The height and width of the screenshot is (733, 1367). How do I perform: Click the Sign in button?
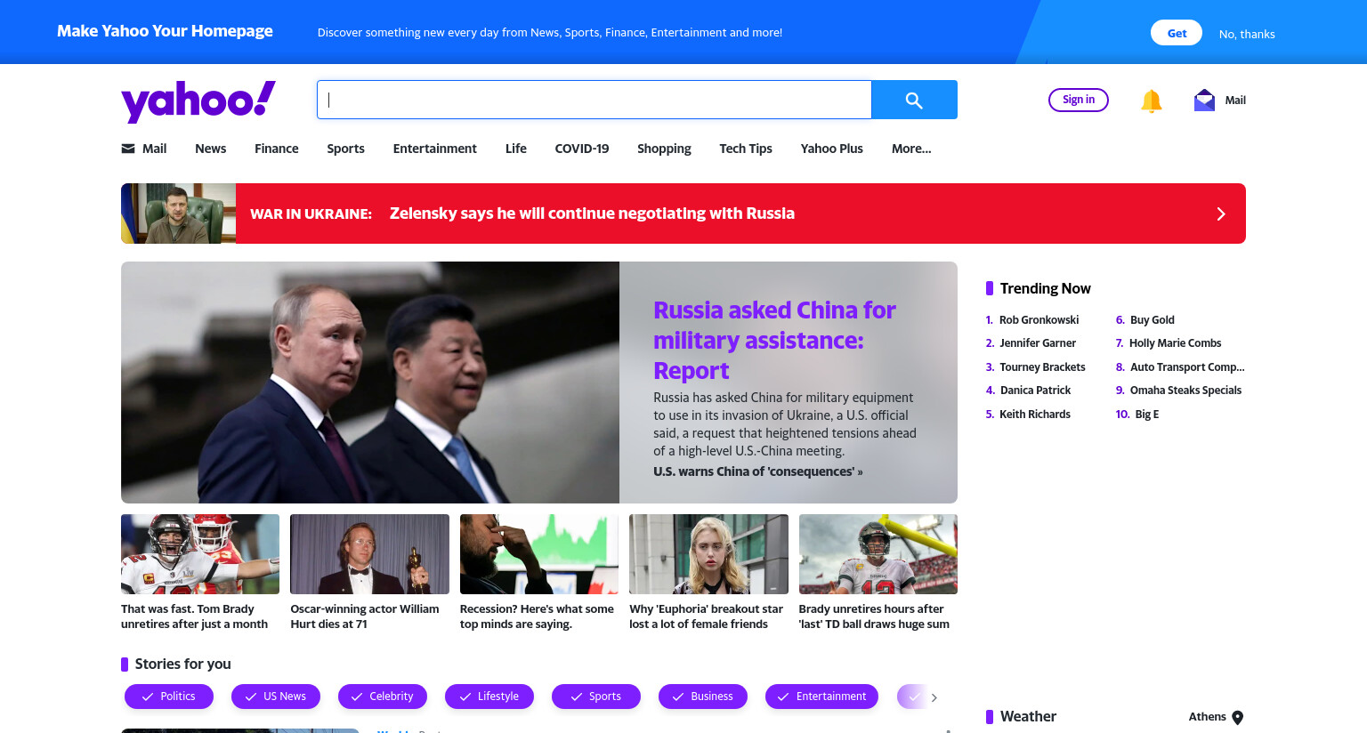point(1079,100)
